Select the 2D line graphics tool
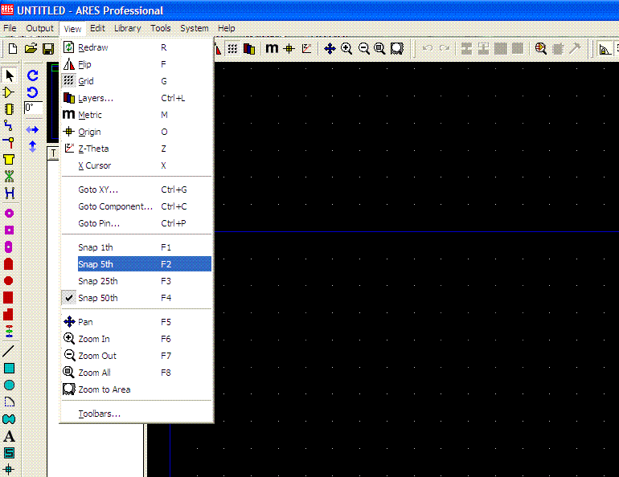The image size is (619, 477). [9, 351]
